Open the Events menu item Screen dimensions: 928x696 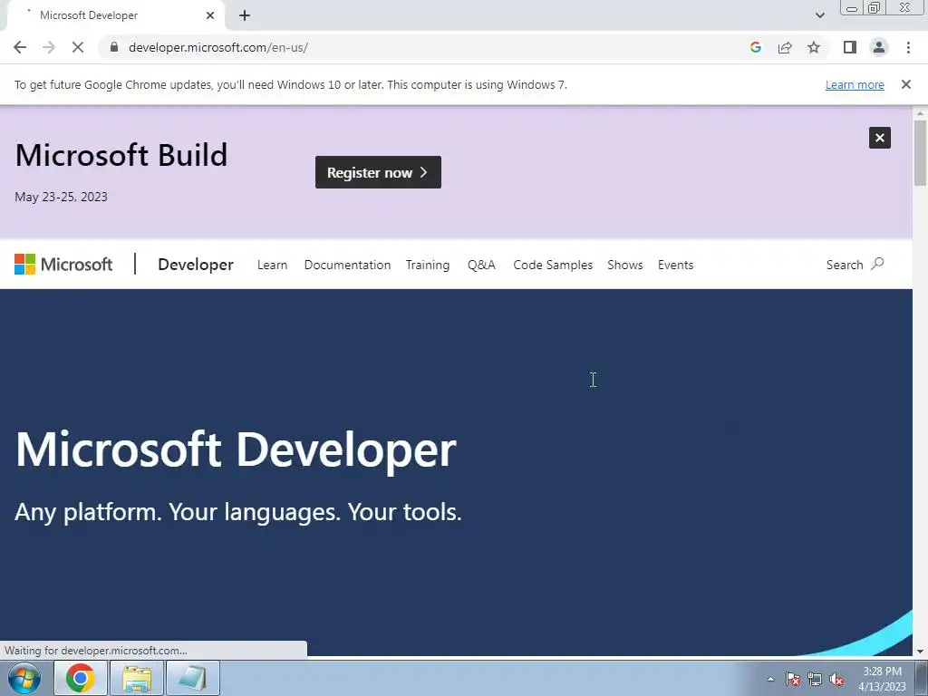[x=675, y=266]
